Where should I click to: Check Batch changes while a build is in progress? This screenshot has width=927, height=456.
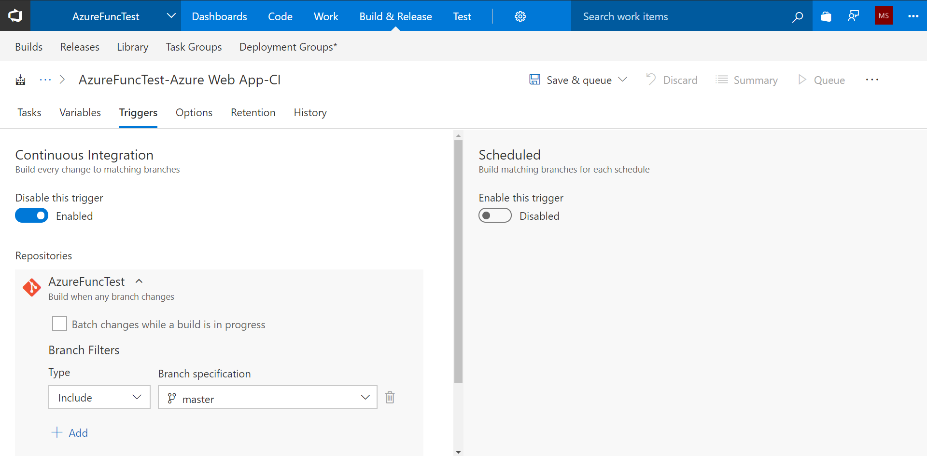pyautogui.click(x=59, y=324)
